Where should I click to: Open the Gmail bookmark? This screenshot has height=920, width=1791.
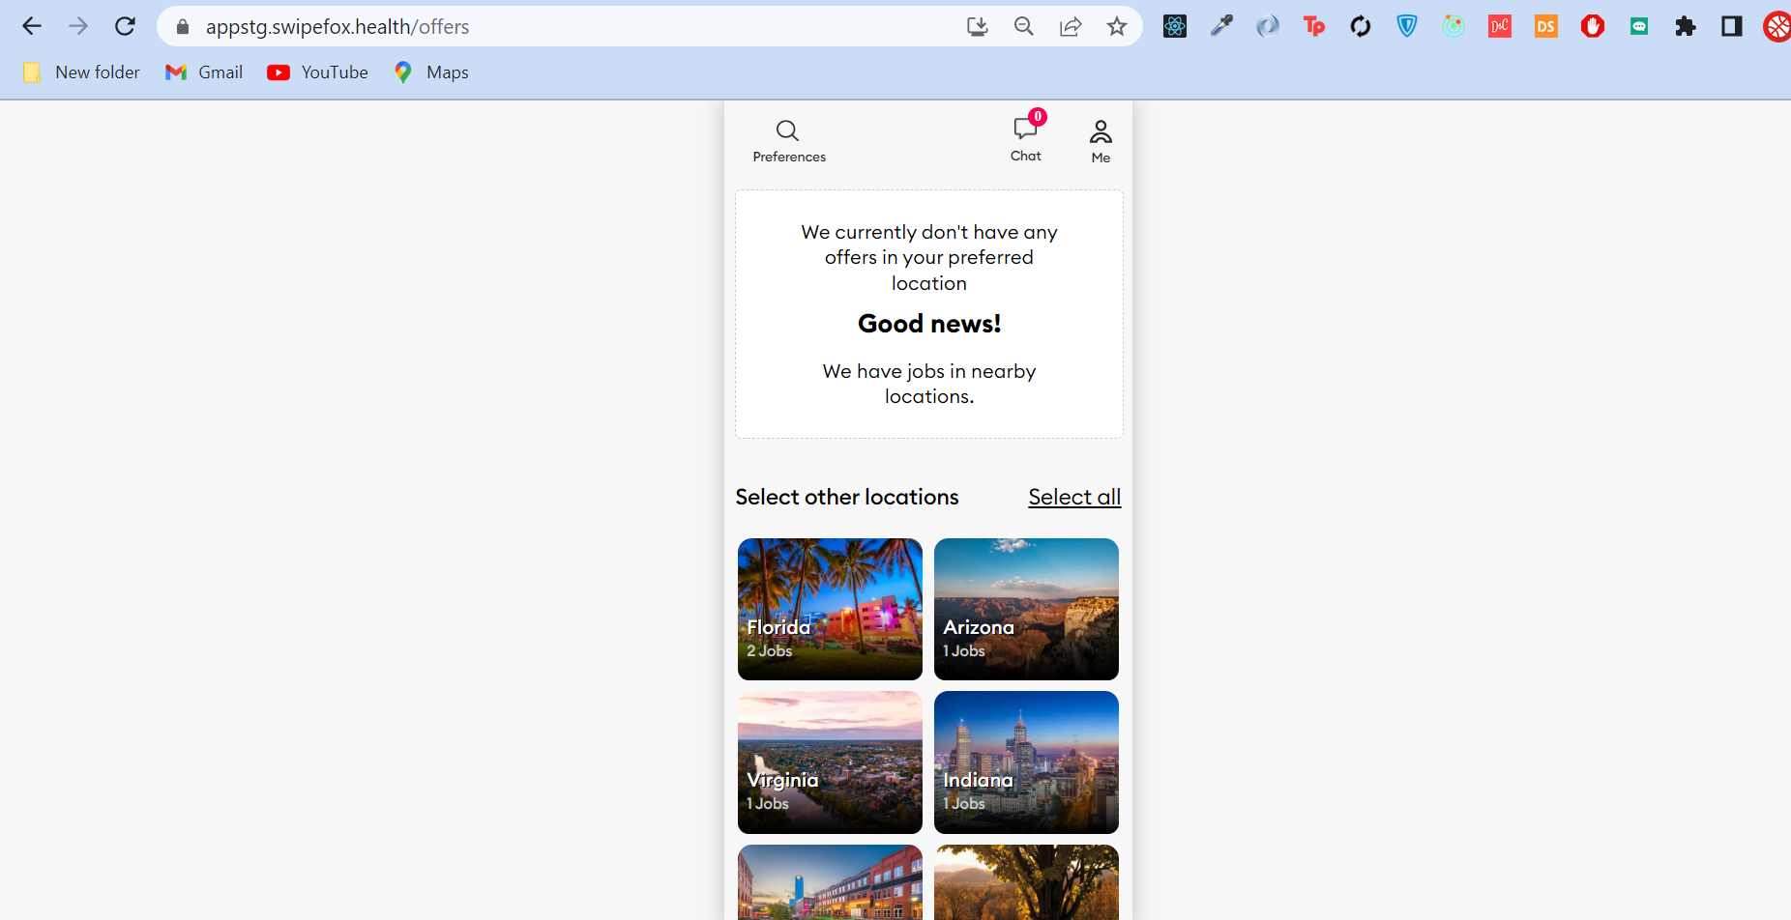pos(204,72)
